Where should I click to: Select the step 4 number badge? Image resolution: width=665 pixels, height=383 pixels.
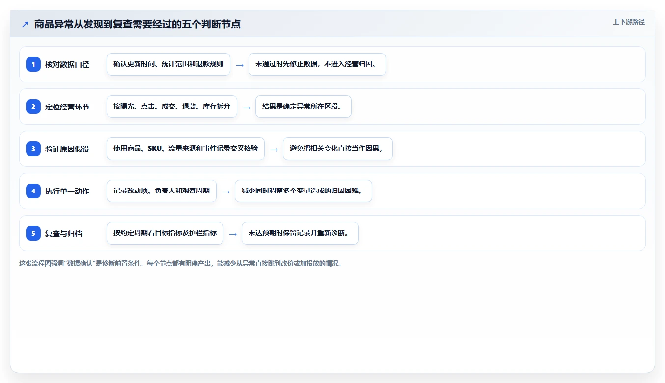click(33, 191)
